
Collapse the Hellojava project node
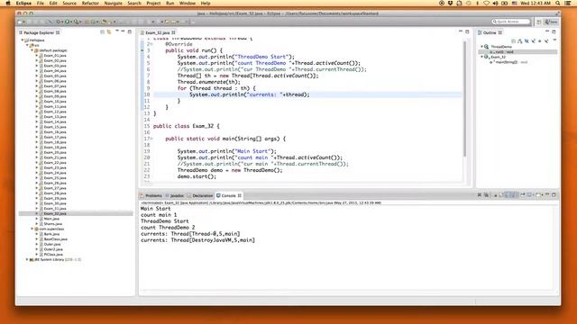[22, 40]
